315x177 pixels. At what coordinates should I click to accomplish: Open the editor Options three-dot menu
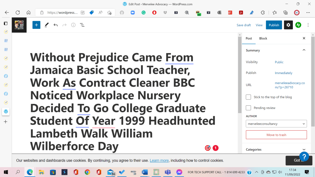[308, 25]
